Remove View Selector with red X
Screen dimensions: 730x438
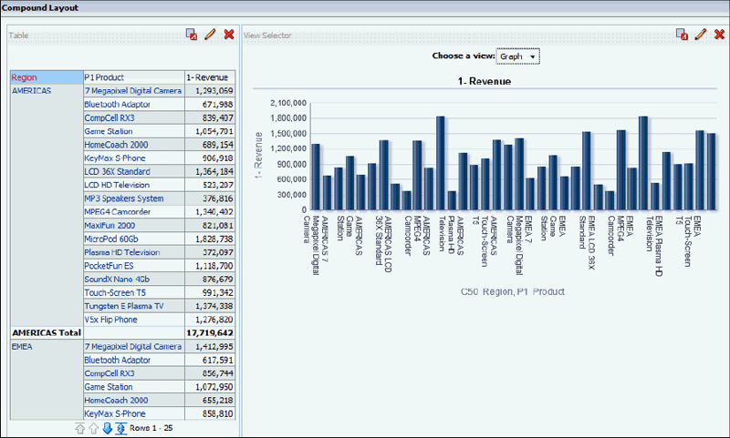[718, 35]
